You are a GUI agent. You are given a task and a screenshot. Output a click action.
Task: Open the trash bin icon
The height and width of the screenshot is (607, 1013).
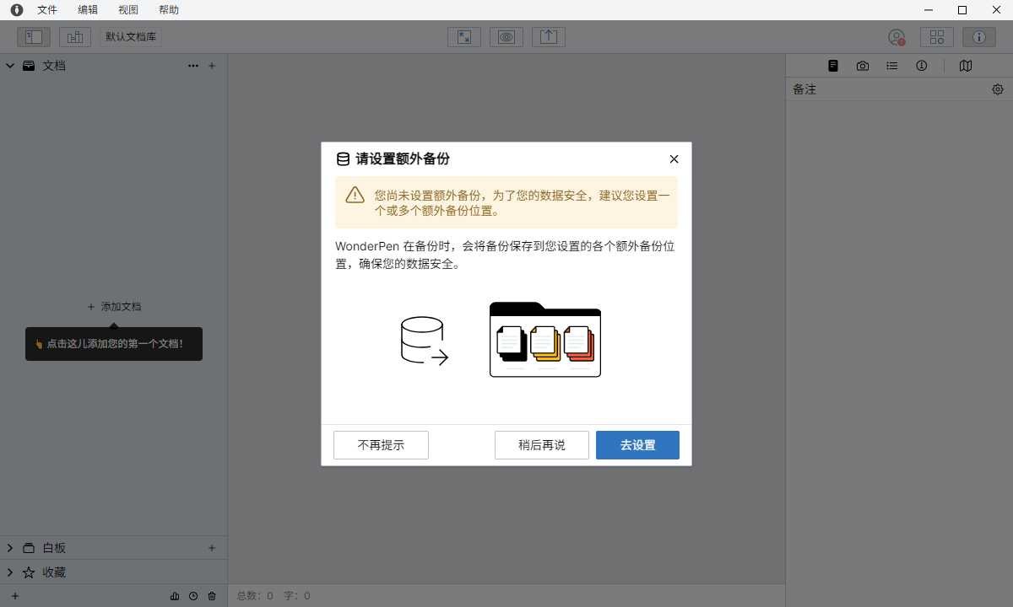(212, 596)
